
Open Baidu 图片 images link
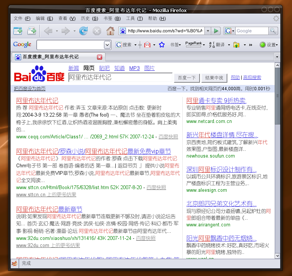(149, 68)
